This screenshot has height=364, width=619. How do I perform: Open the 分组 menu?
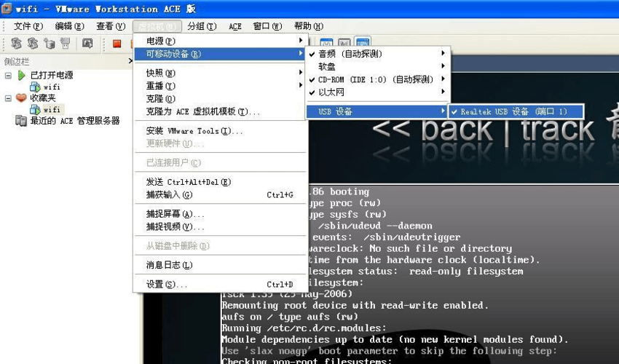[202, 26]
